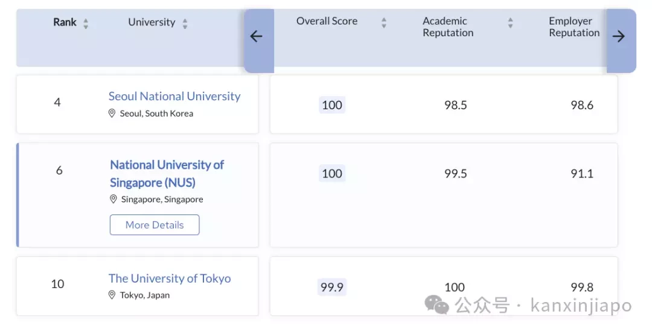This screenshot has width=652, height=331.
Task: Click the More Details button
Action: pos(155,225)
